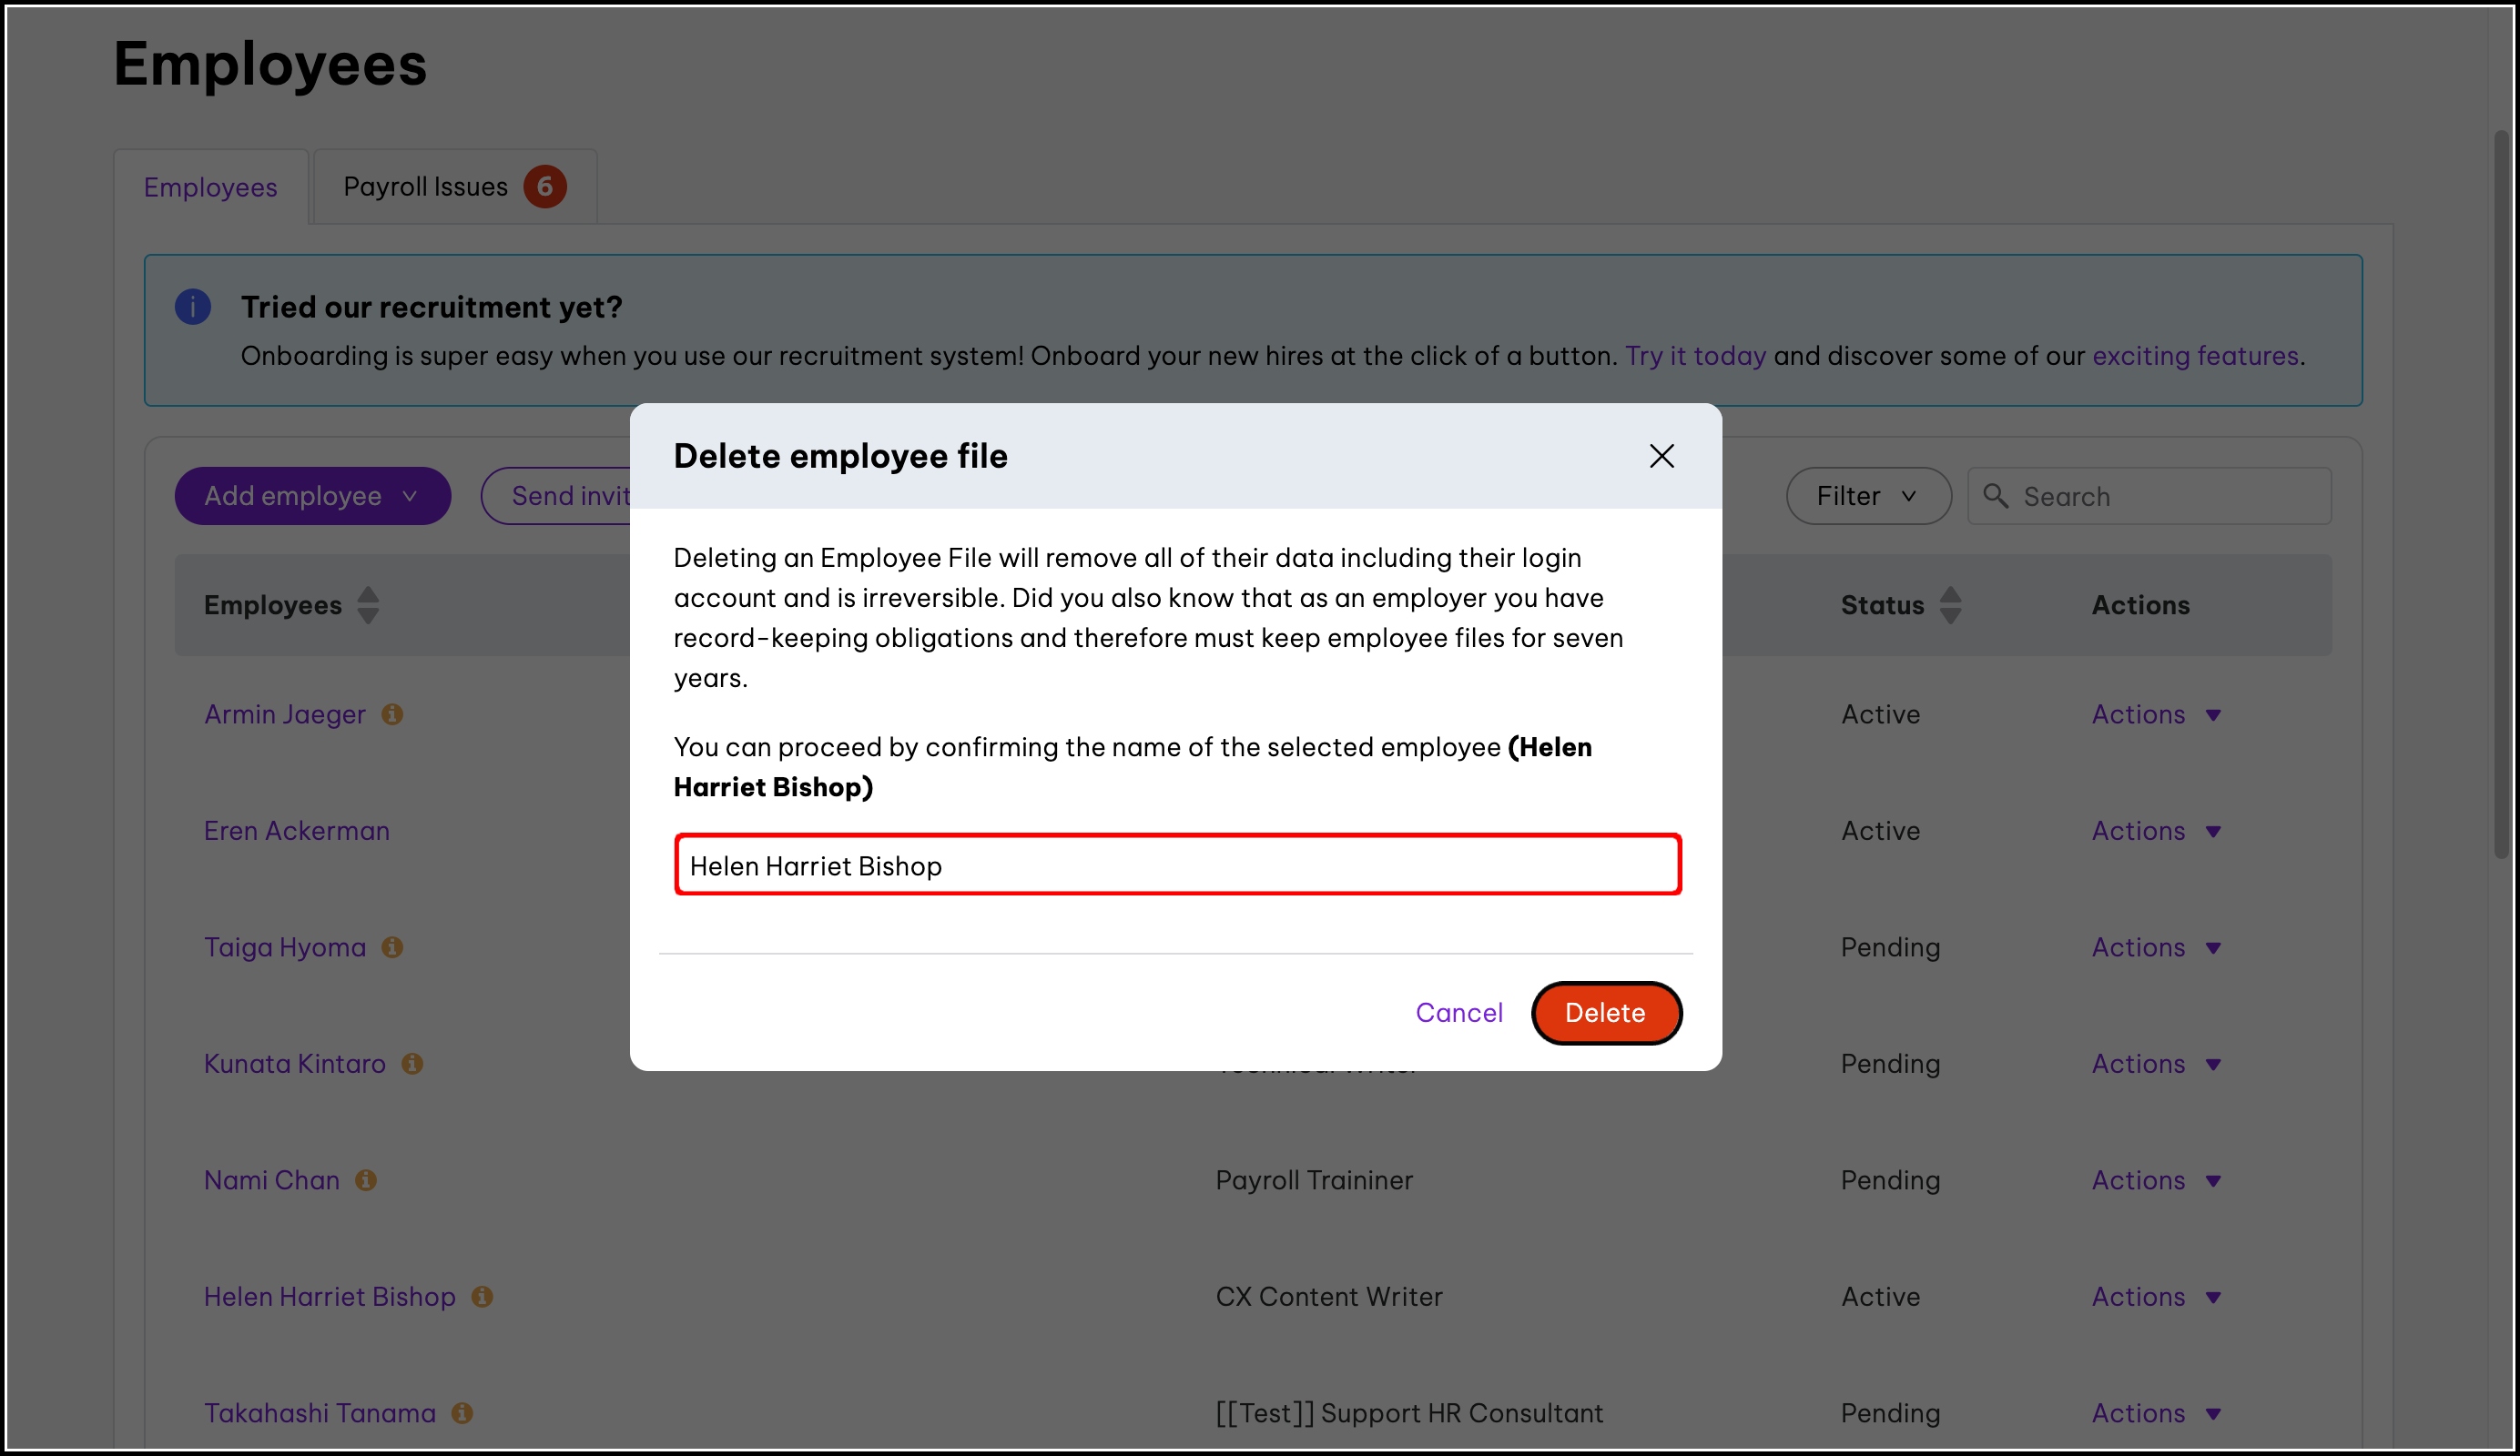The image size is (2520, 1456).
Task: Expand the Add employee dropdown
Action: (x=312, y=496)
